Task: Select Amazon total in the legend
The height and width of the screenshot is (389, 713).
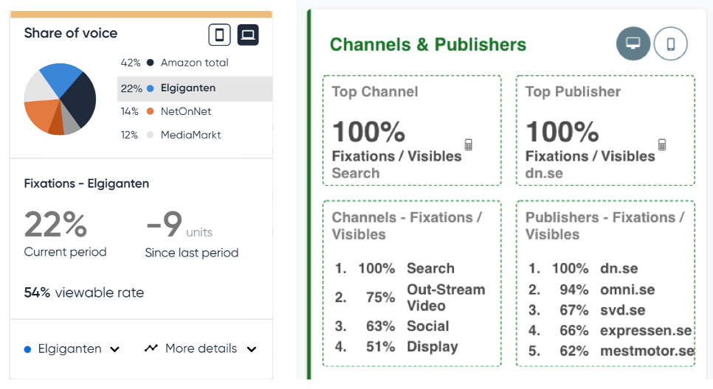Action: (x=194, y=63)
